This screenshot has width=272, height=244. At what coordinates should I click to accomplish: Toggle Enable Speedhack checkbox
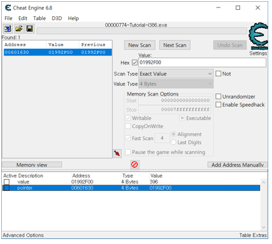pyautogui.click(x=218, y=105)
